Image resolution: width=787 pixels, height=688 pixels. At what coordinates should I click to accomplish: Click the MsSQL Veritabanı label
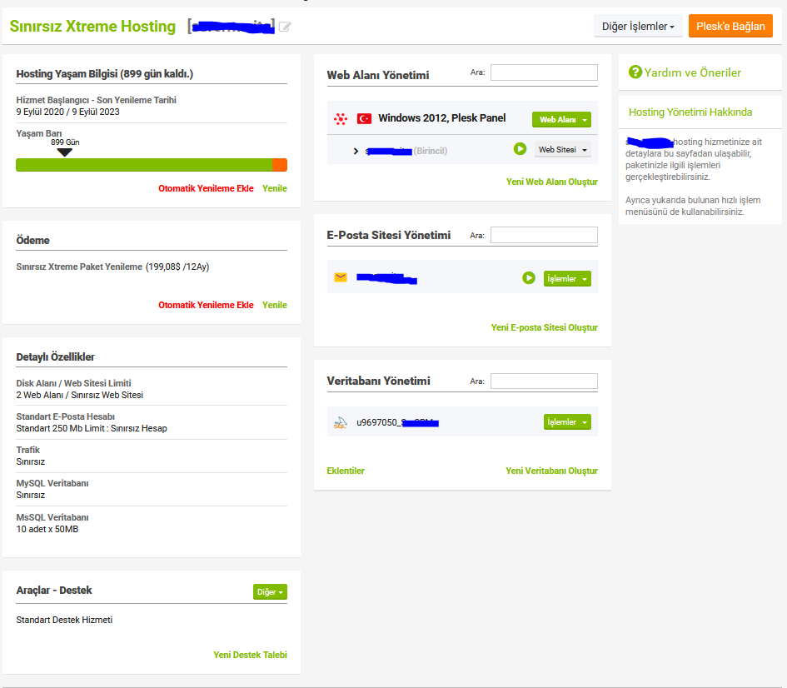(52, 517)
